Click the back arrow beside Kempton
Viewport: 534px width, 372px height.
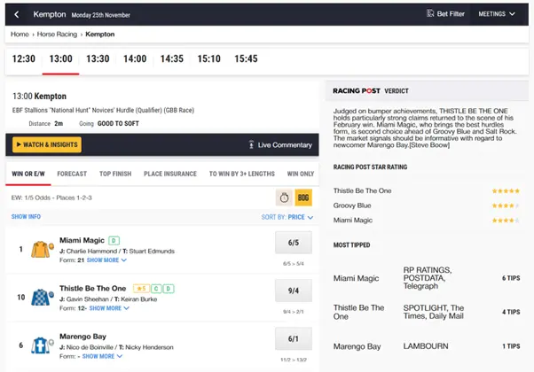[18, 14]
